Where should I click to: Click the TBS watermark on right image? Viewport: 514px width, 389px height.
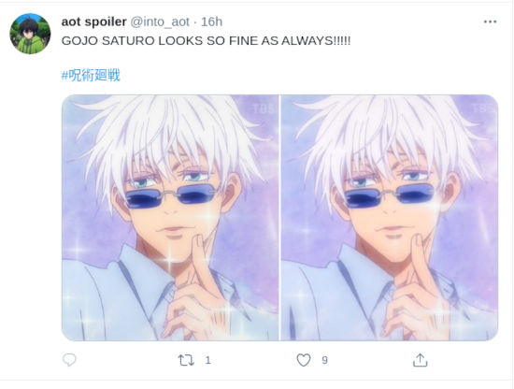pos(484,108)
